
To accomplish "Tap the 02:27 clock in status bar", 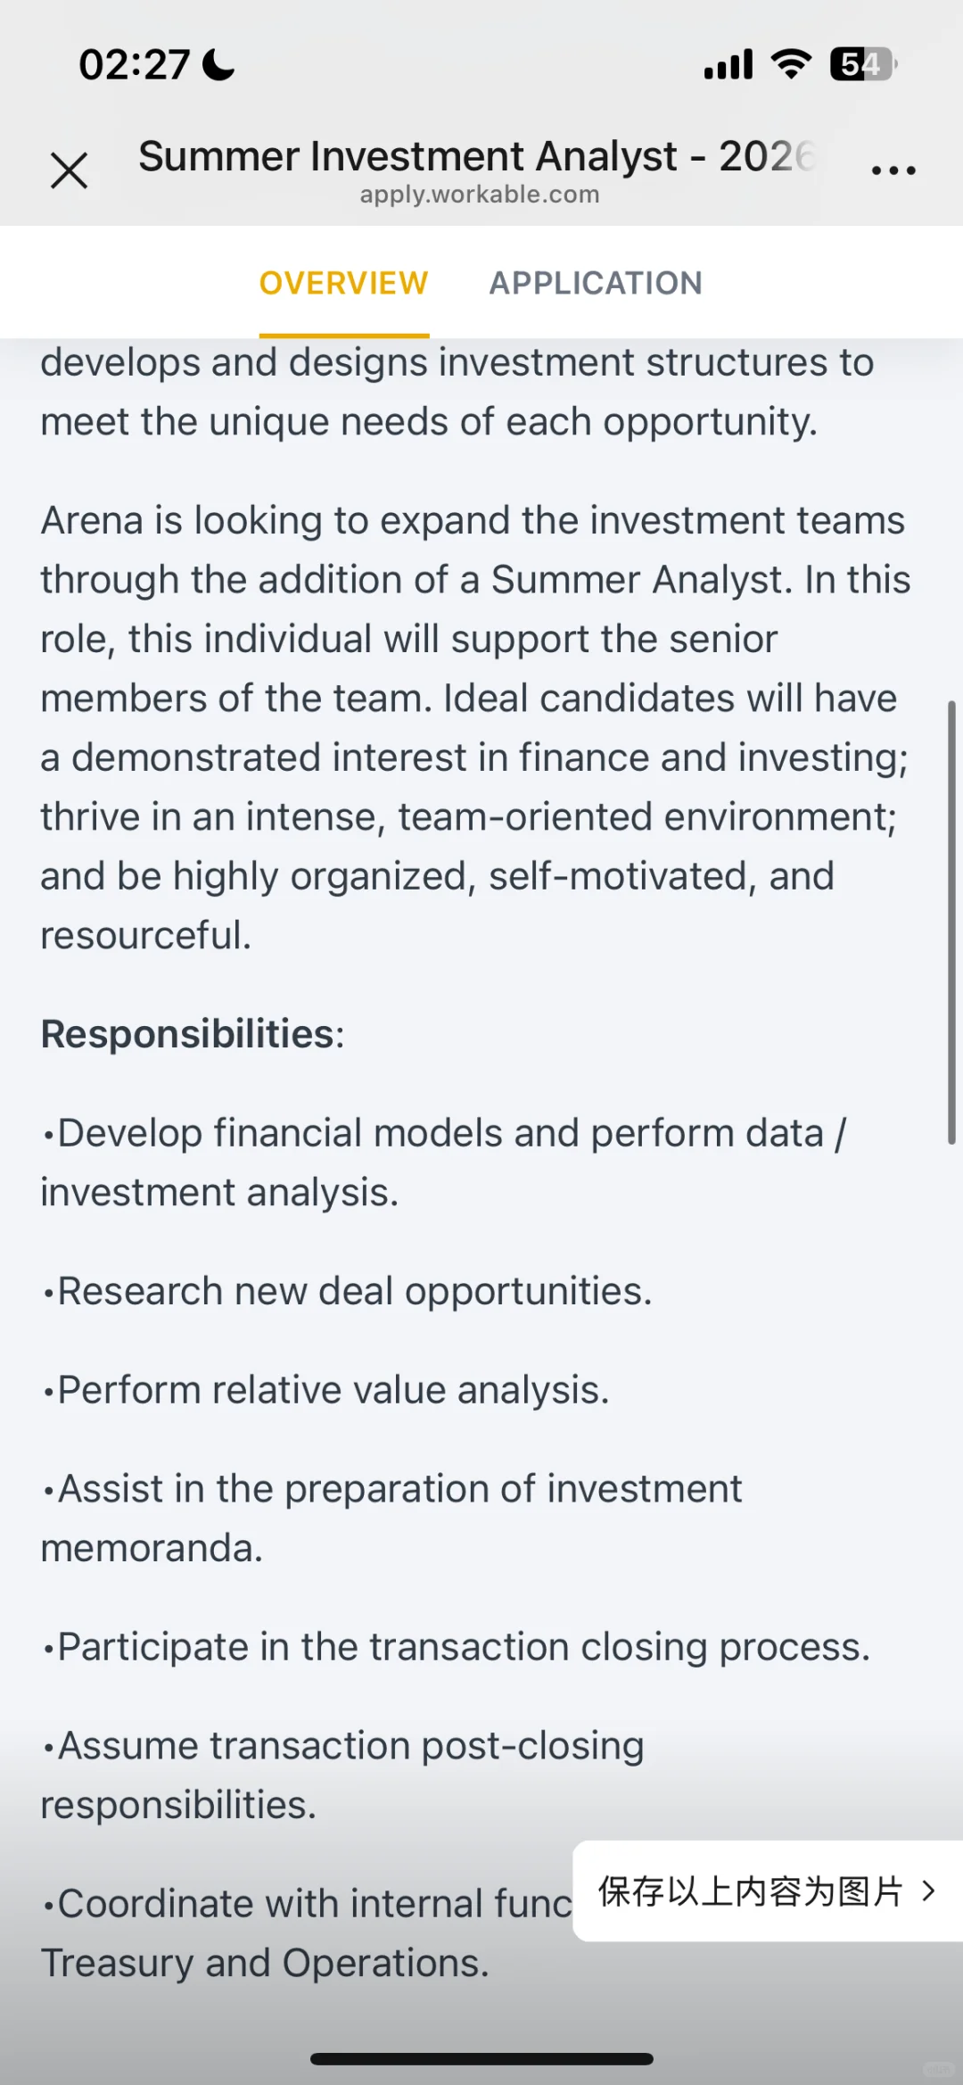I will click(x=135, y=64).
